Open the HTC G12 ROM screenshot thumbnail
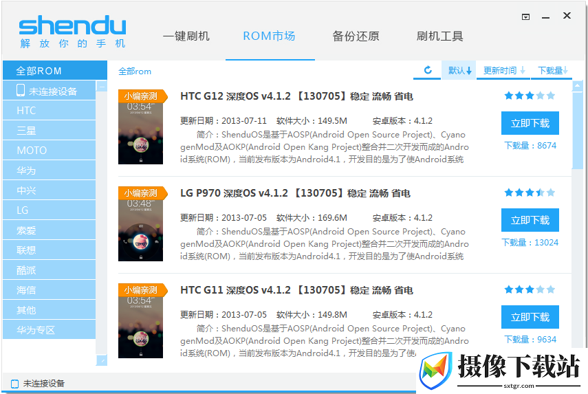 140,127
